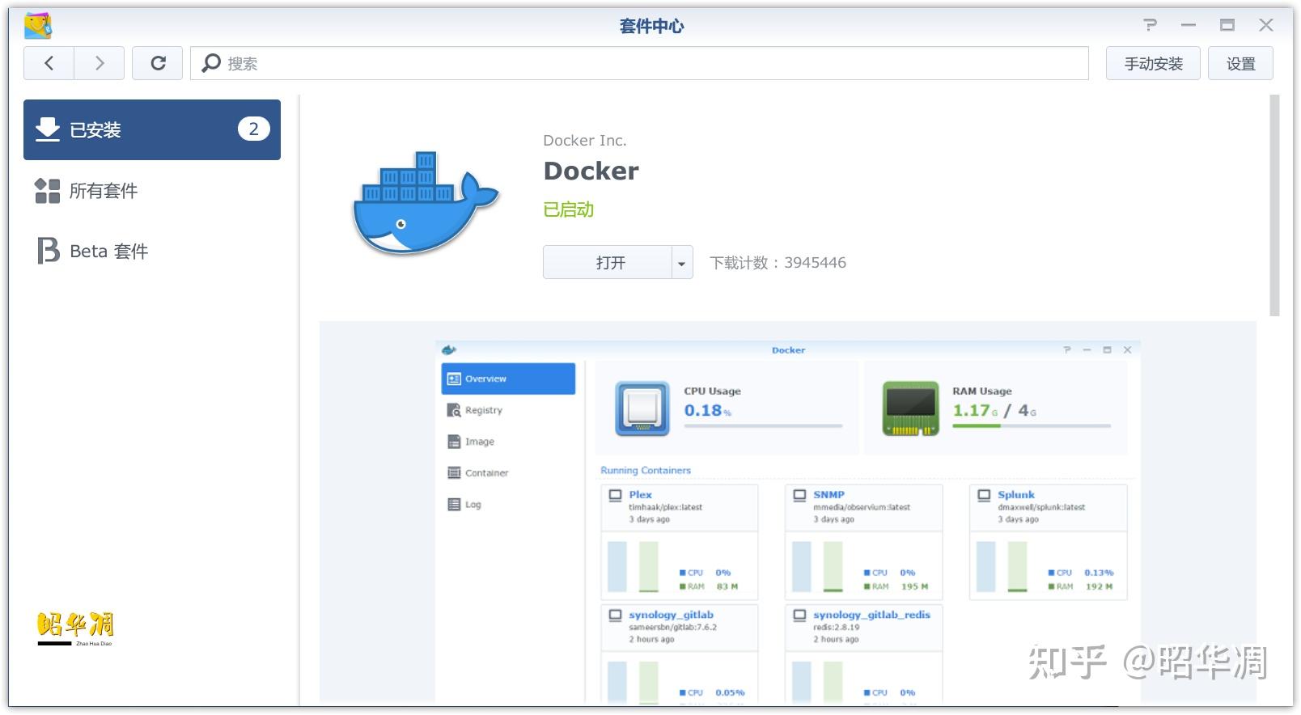Click Image in the Docker preview
This screenshot has width=1301, height=715.
479,442
